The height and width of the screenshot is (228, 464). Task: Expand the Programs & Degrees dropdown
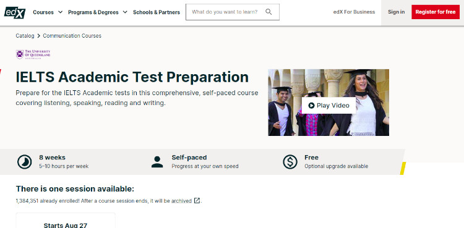(98, 12)
